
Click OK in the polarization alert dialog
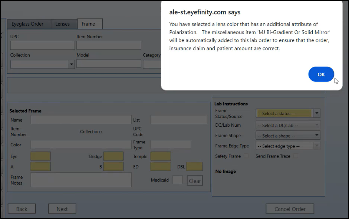tap(321, 74)
